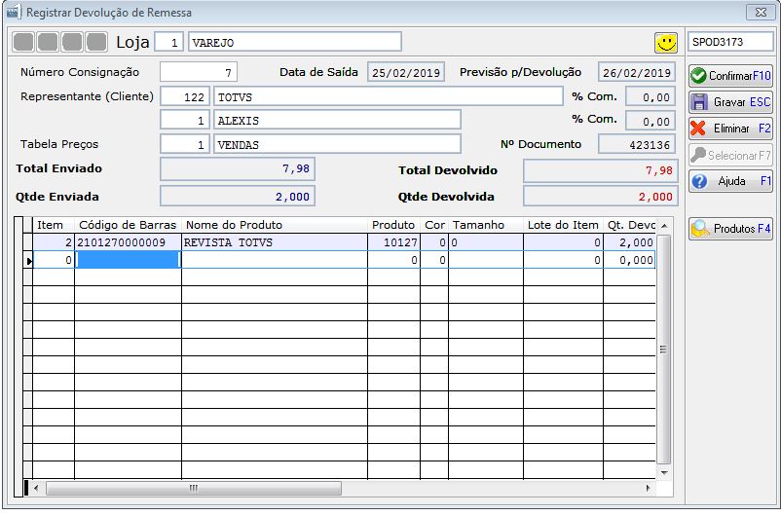
Task: Select the REVISTA TOTVS product name cell
Action: pos(275,242)
